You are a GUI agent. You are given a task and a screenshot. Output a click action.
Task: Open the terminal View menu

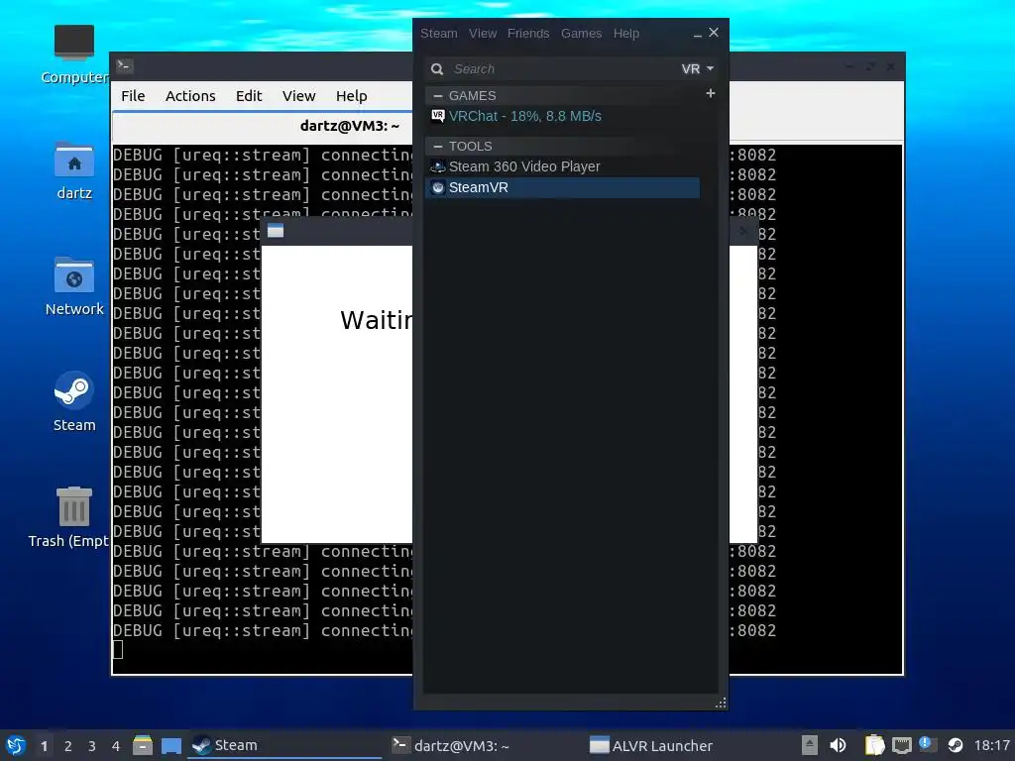pyautogui.click(x=298, y=96)
